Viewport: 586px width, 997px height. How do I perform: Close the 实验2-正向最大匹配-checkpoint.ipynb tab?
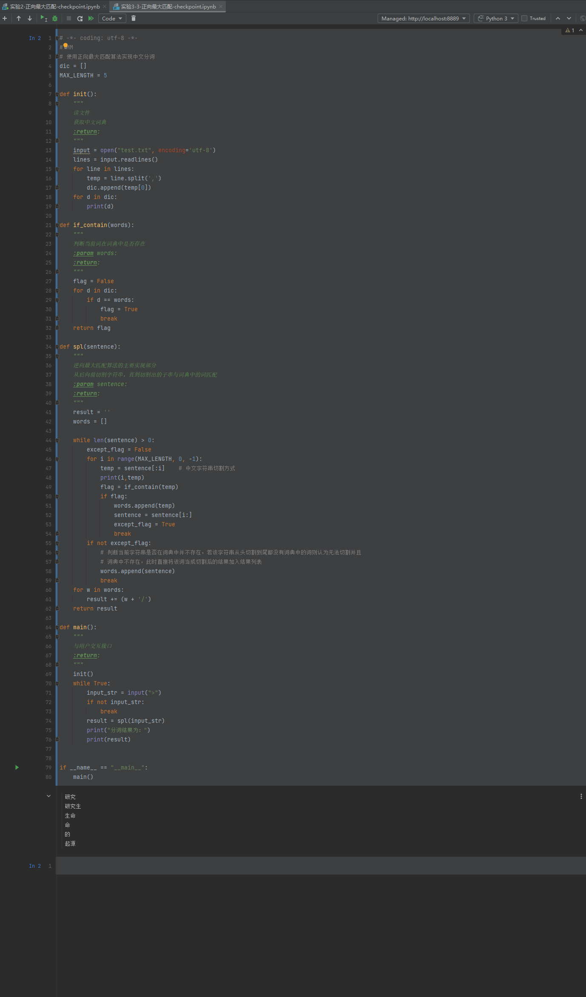(x=105, y=6)
